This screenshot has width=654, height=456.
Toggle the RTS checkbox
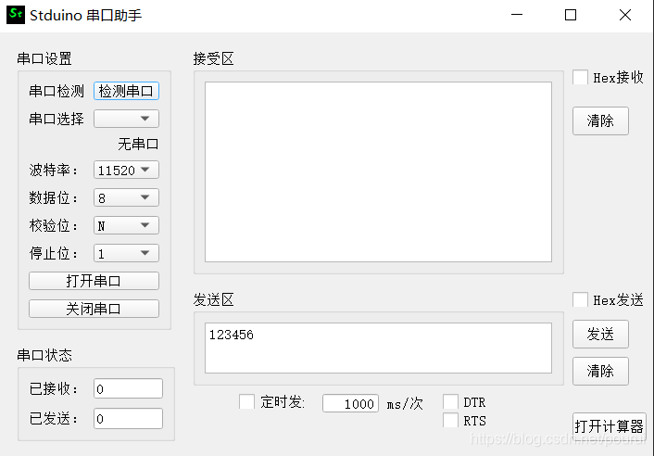450,421
